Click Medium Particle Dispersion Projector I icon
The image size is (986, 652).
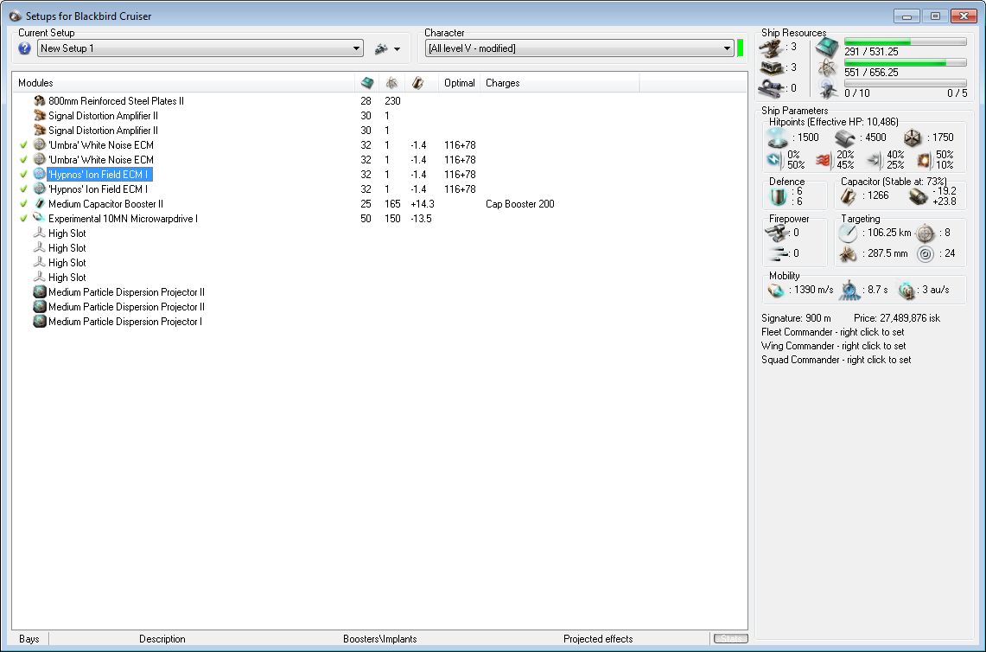(x=40, y=322)
